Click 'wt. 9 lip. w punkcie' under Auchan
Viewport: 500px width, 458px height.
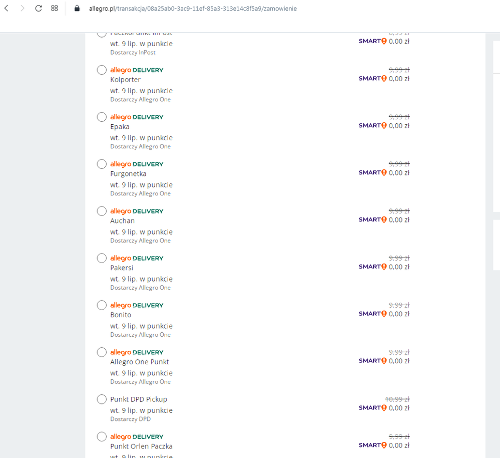pos(141,232)
